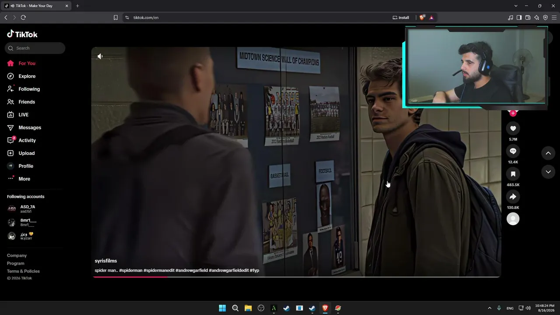Mute the video with the speaker icon

[100, 56]
